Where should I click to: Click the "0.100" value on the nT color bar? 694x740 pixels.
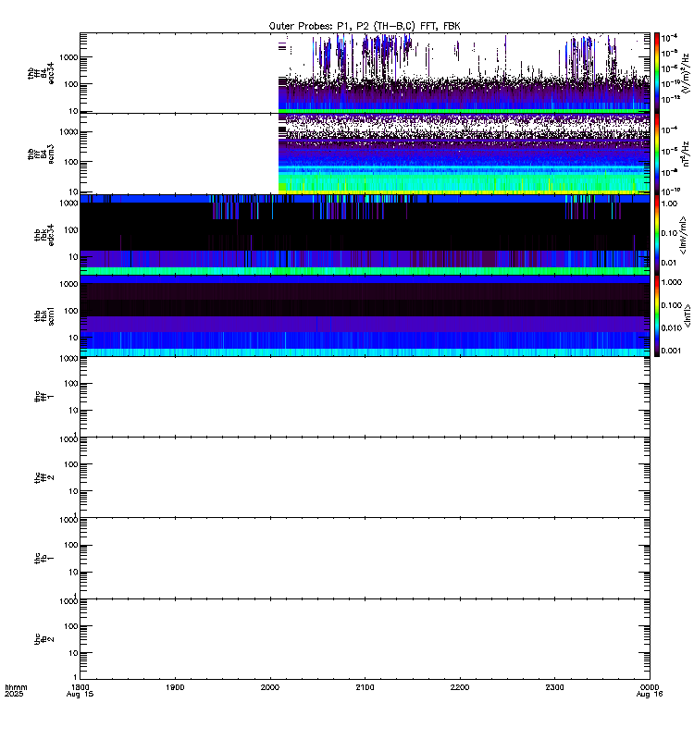tap(672, 305)
